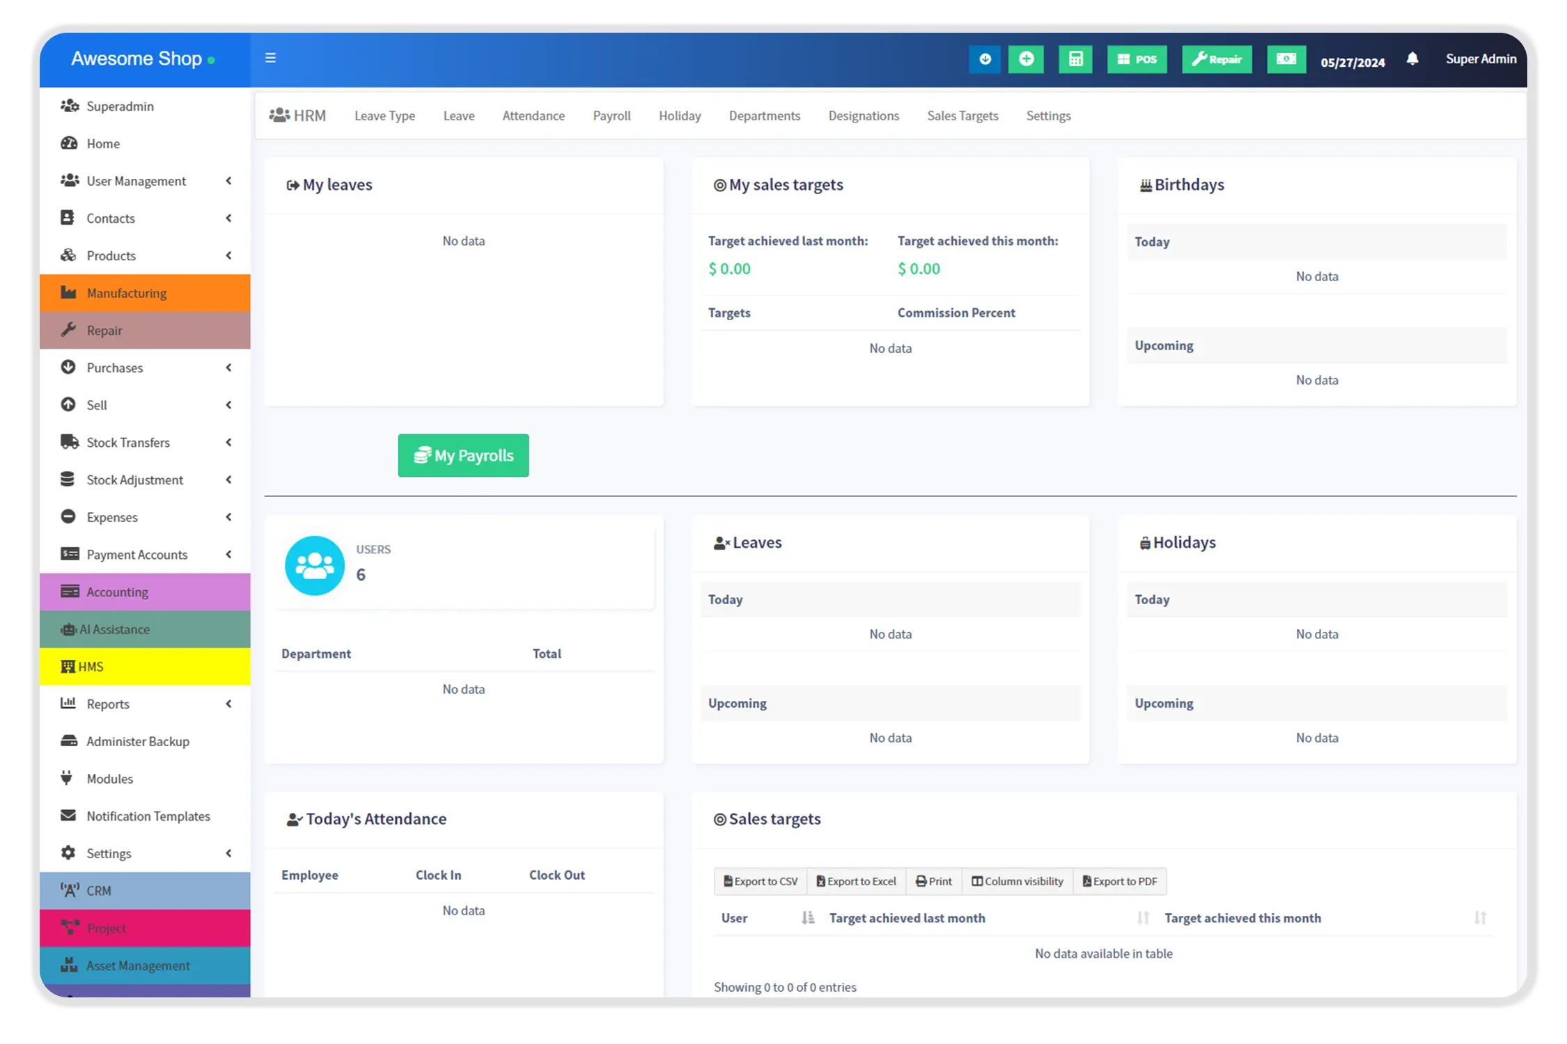The height and width of the screenshot is (1044, 1567).
Task: Open Administer Backup in sidebar
Action: (145, 741)
